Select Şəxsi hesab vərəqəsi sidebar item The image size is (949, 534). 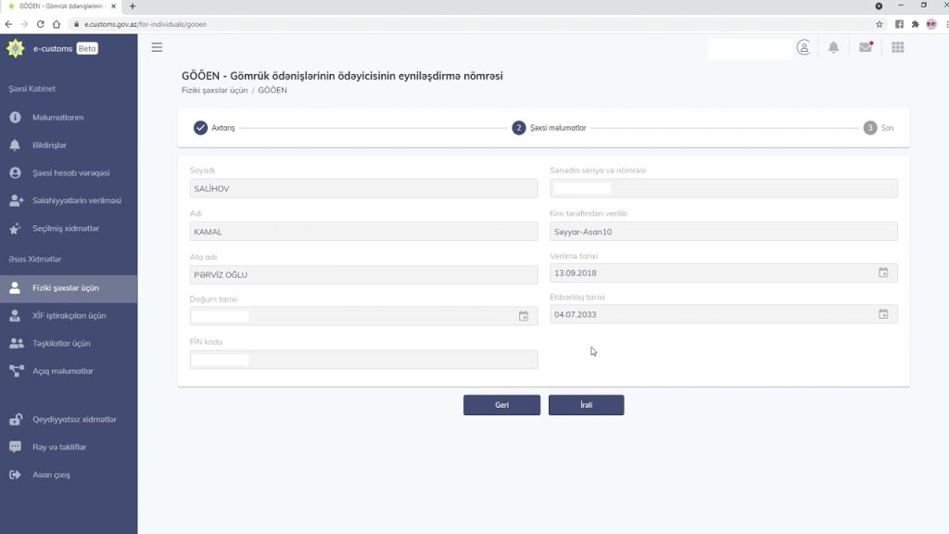click(x=70, y=173)
